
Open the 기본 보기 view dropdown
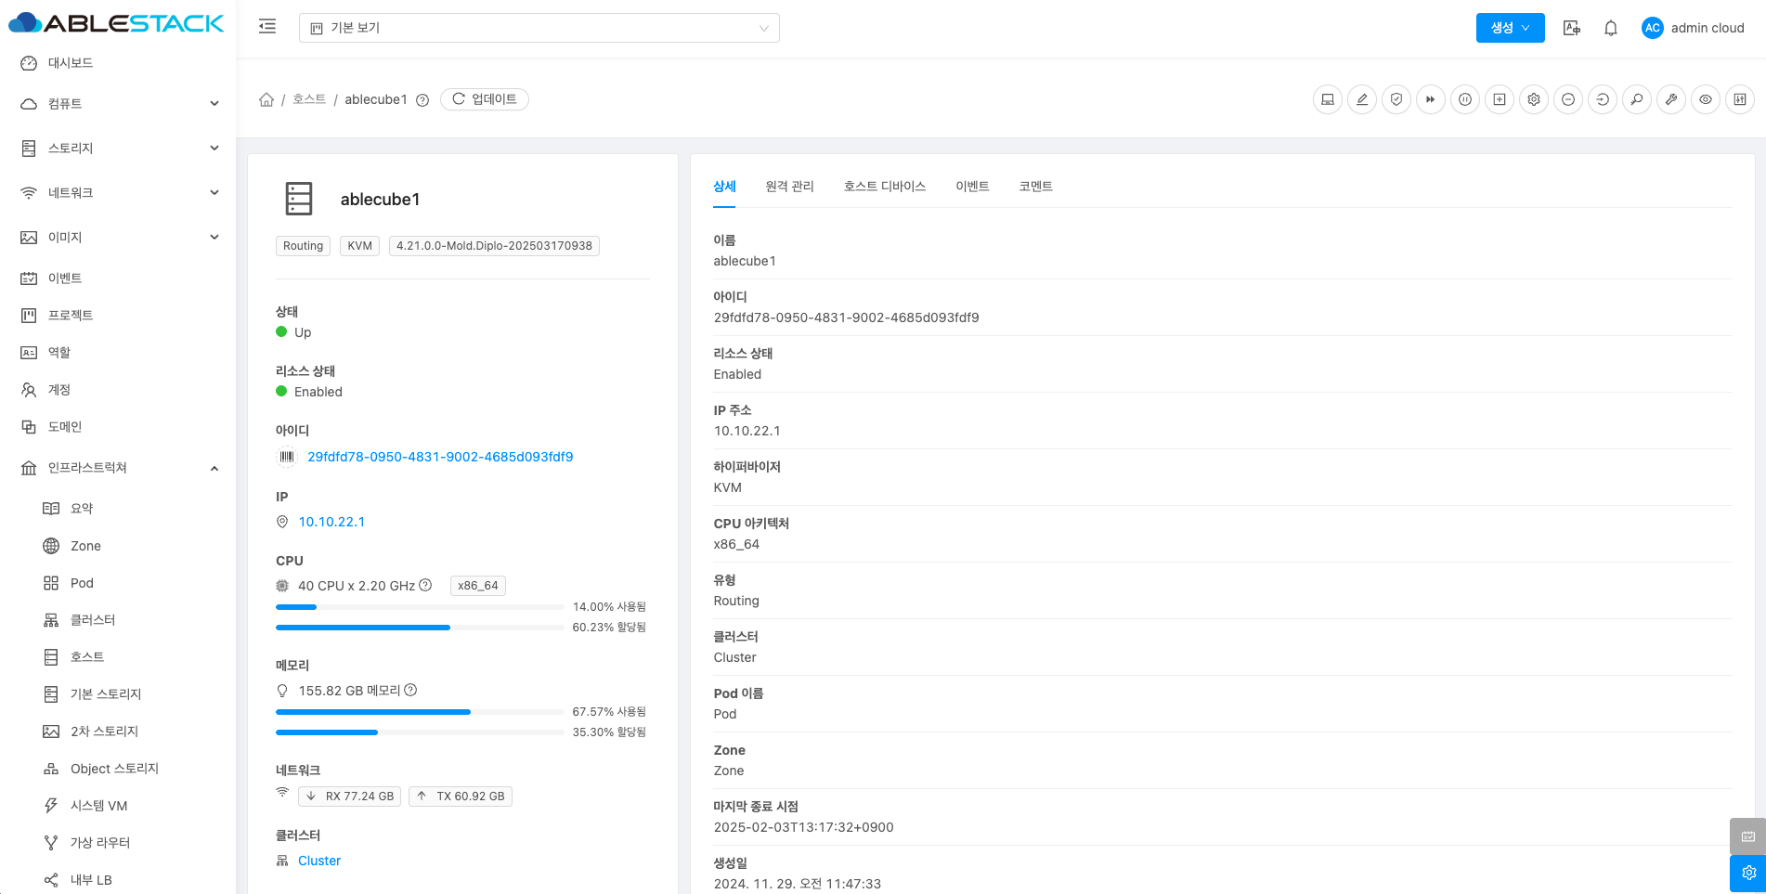(539, 28)
